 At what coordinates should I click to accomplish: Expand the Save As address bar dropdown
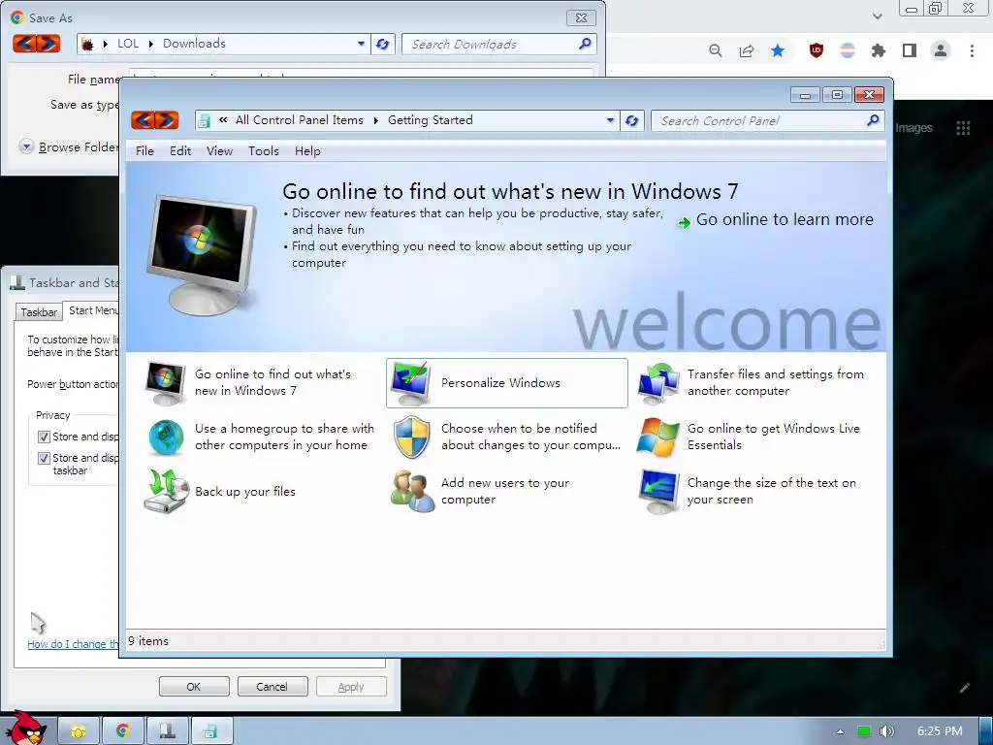(361, 44)
